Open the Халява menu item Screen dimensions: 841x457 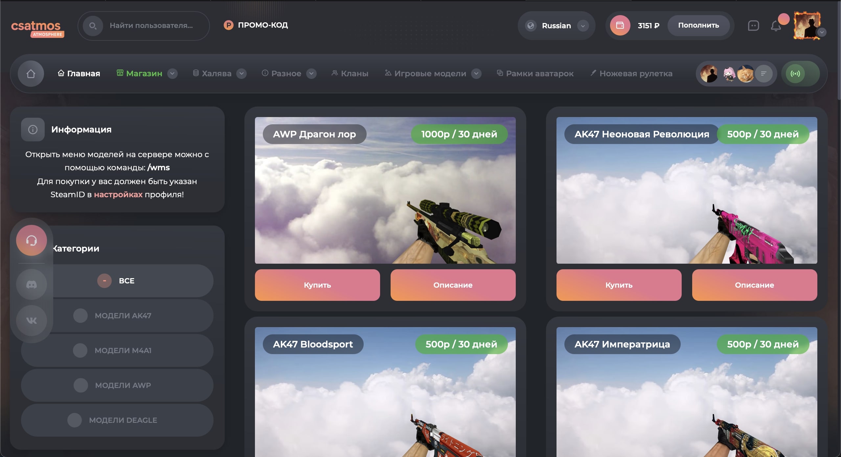click(212, 73)
